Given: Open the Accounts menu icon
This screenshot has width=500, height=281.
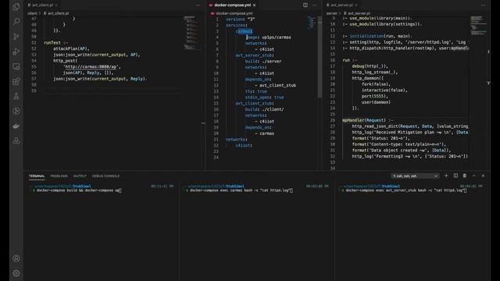Looking at the screenshot, I should tap(16, 258).
